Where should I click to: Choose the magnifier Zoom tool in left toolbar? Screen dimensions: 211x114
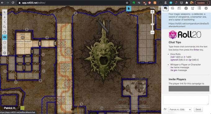[x=5, y=27]
